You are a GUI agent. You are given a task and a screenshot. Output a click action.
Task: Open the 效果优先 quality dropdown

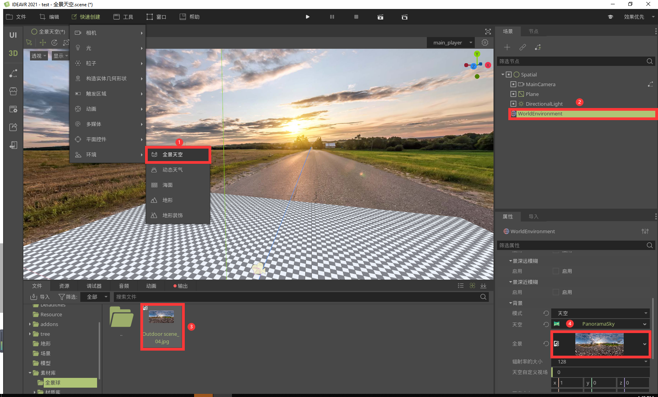point(639,17)
